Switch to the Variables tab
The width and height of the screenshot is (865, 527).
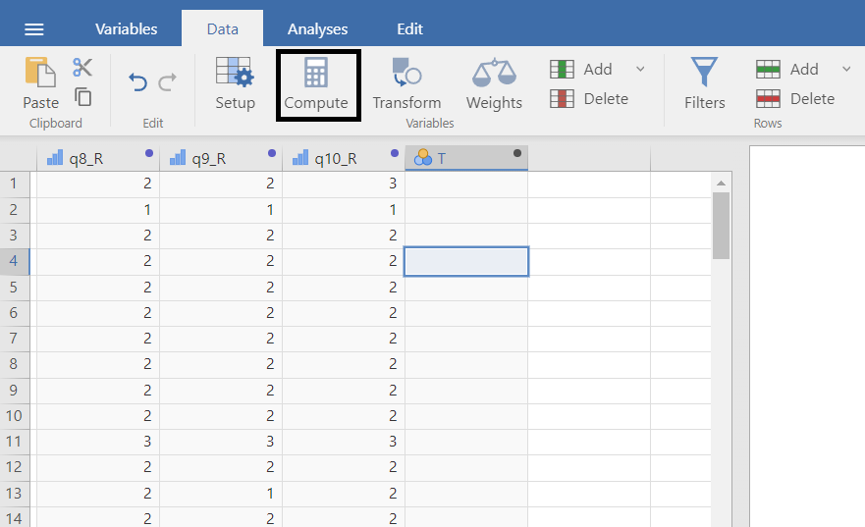pyautogui.click(x=126, y=28)
